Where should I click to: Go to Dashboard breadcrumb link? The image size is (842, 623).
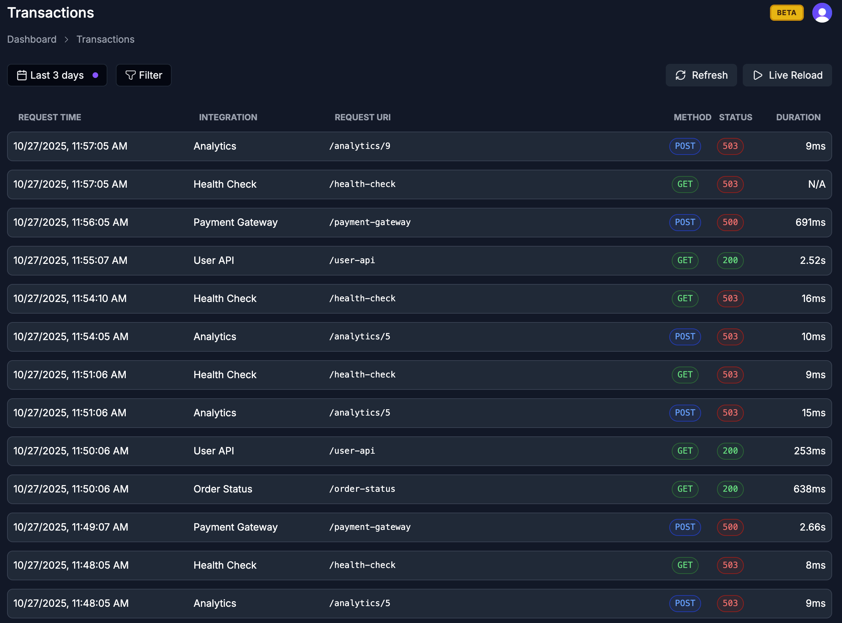click(32, 40)
